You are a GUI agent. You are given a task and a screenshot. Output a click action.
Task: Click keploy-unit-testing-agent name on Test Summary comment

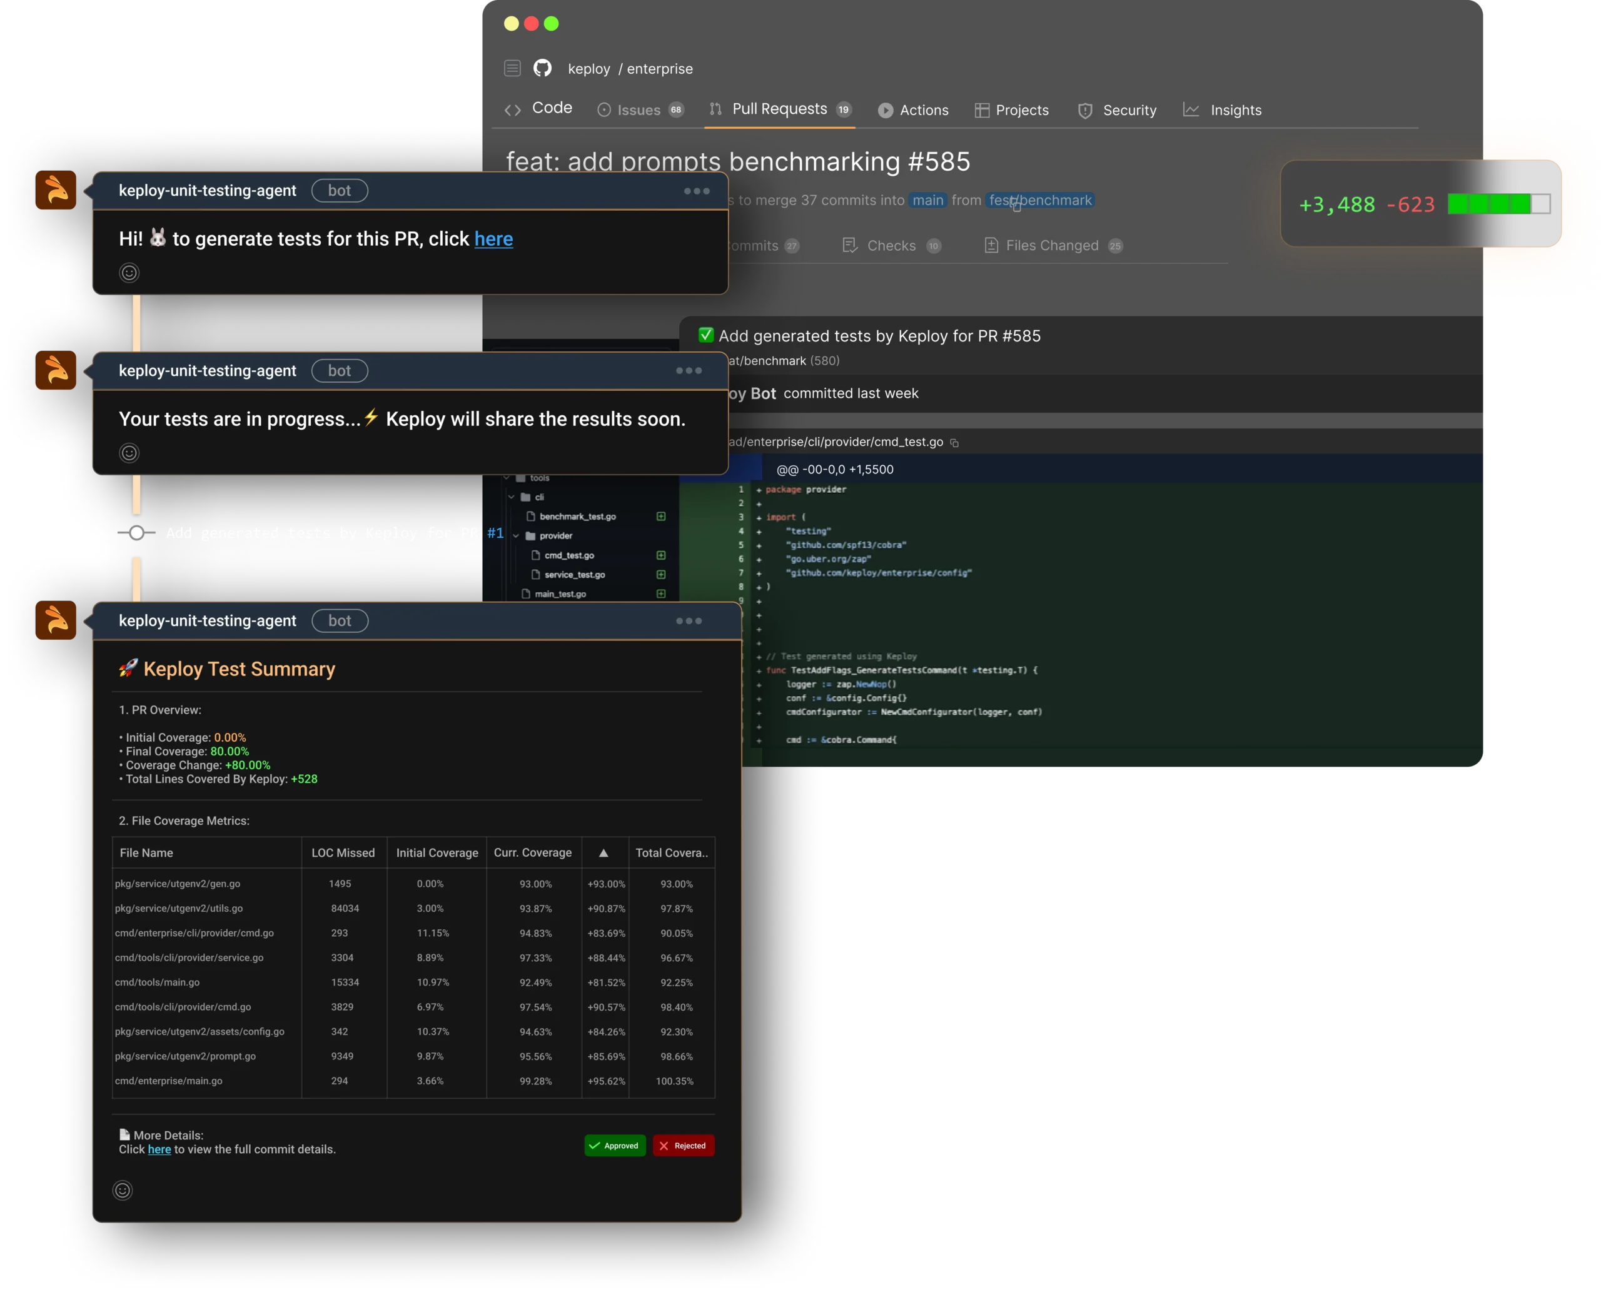point(208,621)
